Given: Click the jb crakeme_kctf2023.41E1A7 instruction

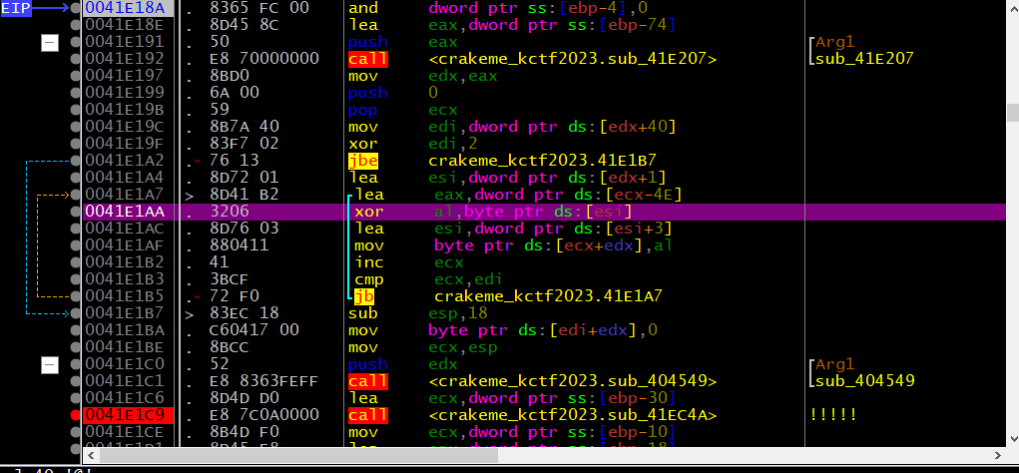Looking at the screenshot, I should point(508,296).
